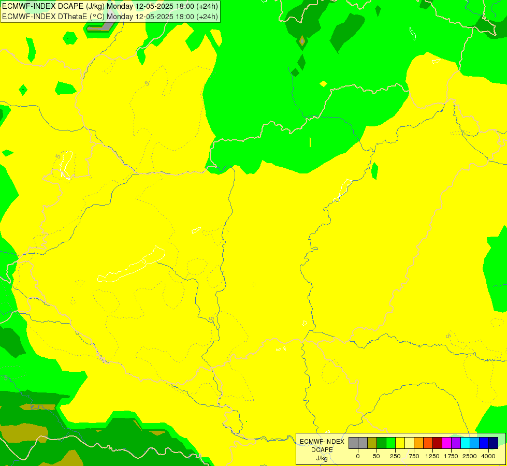
Task: Click the dark green legend swatch
Action: click(x=382, y=443)
